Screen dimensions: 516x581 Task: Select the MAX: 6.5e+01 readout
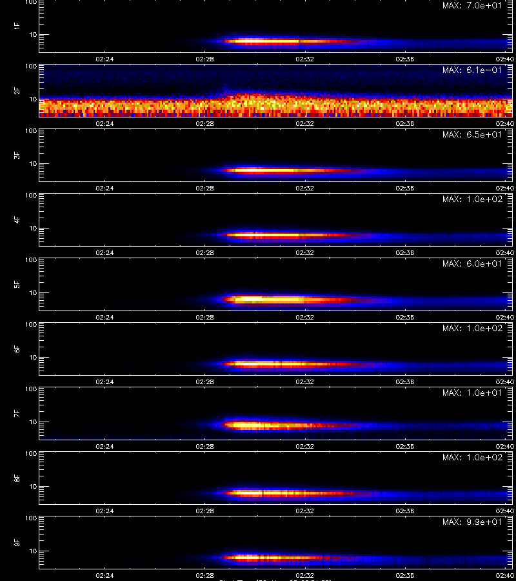click(472, 134)
